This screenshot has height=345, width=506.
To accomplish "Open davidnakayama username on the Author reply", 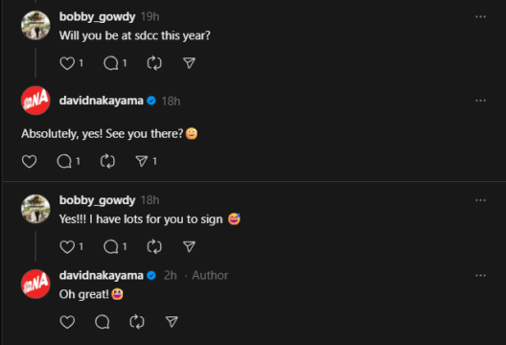I will pos(101,275).
